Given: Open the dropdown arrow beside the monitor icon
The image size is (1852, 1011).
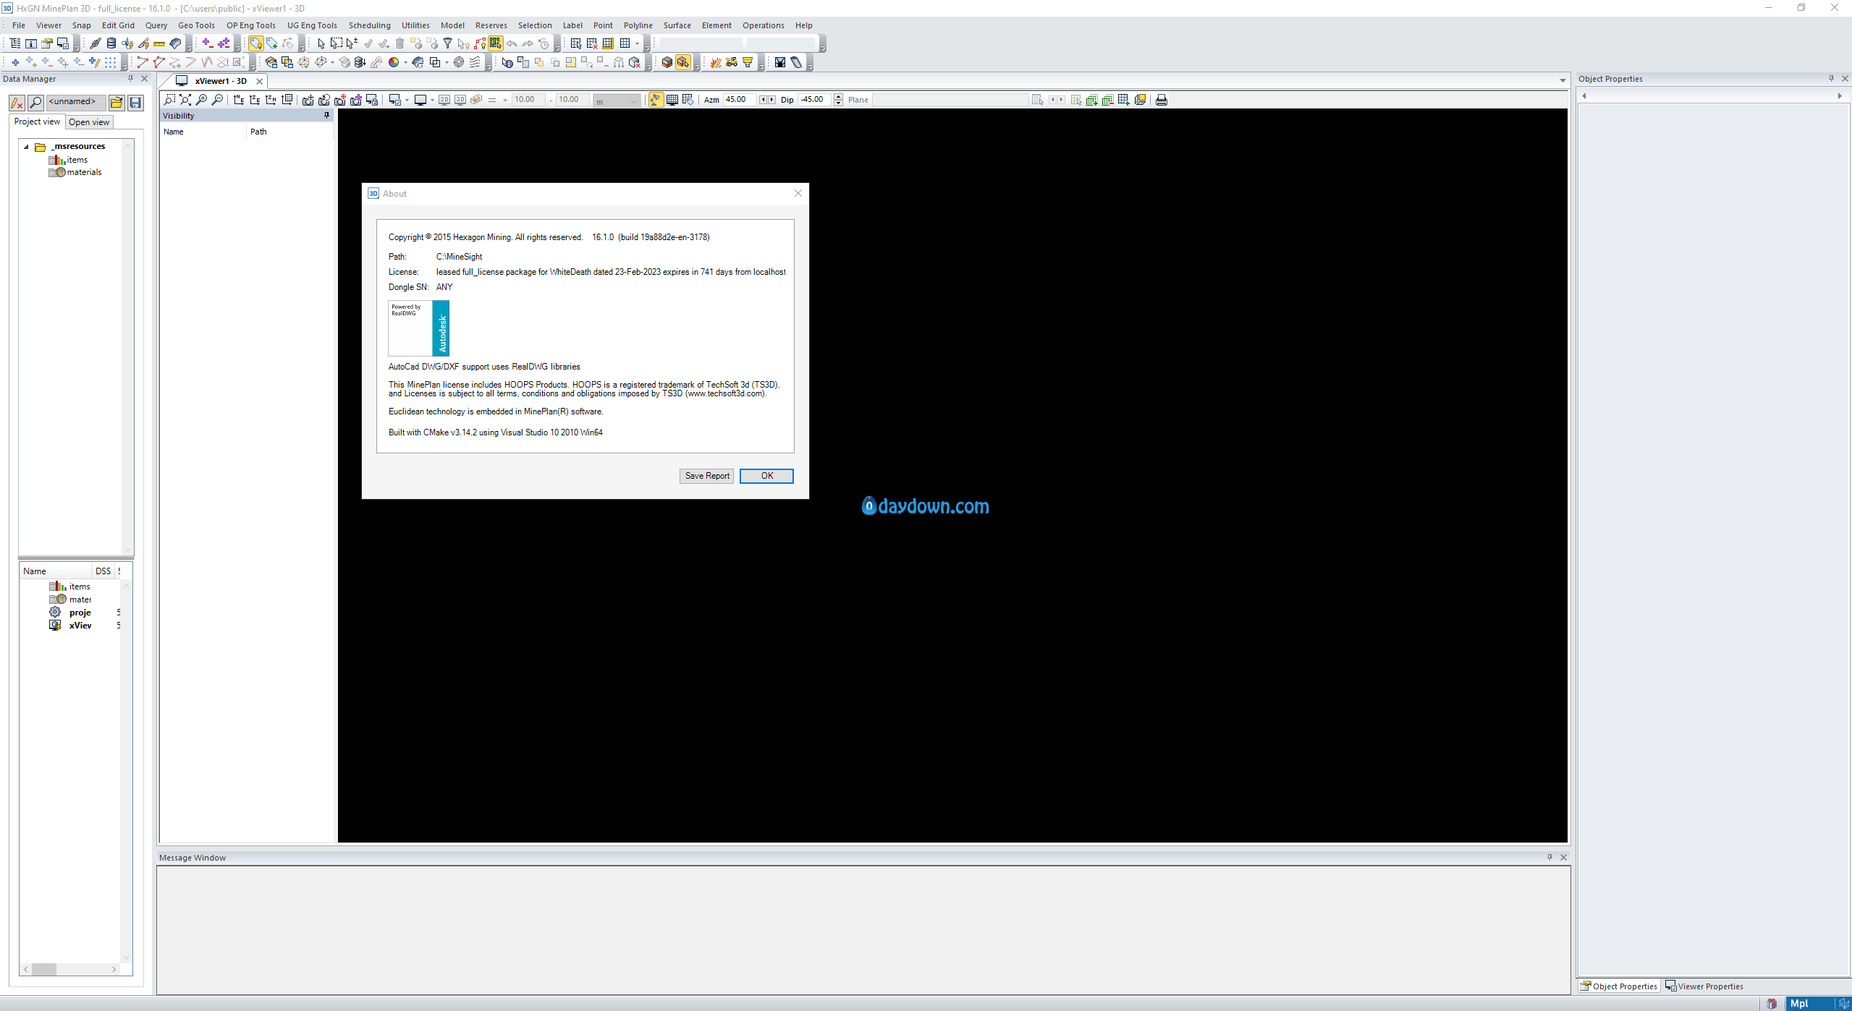Looking at the screenshot, I should coord(432,100).
